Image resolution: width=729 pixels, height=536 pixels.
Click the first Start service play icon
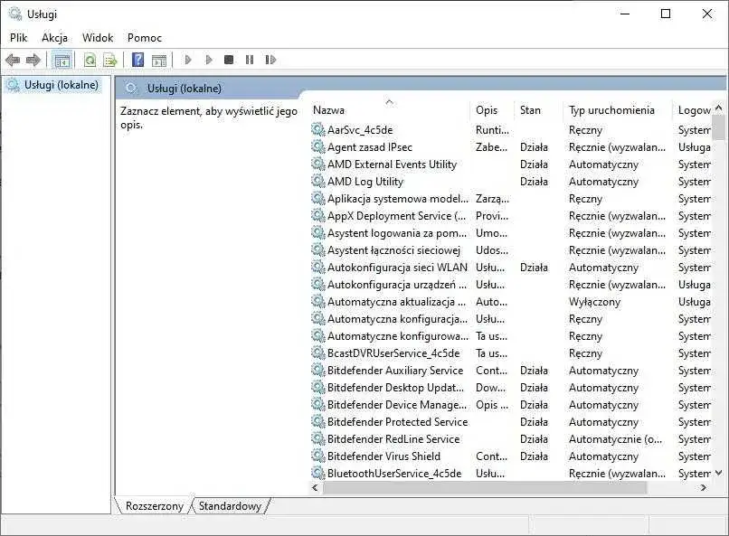click(x=188, y=60)
